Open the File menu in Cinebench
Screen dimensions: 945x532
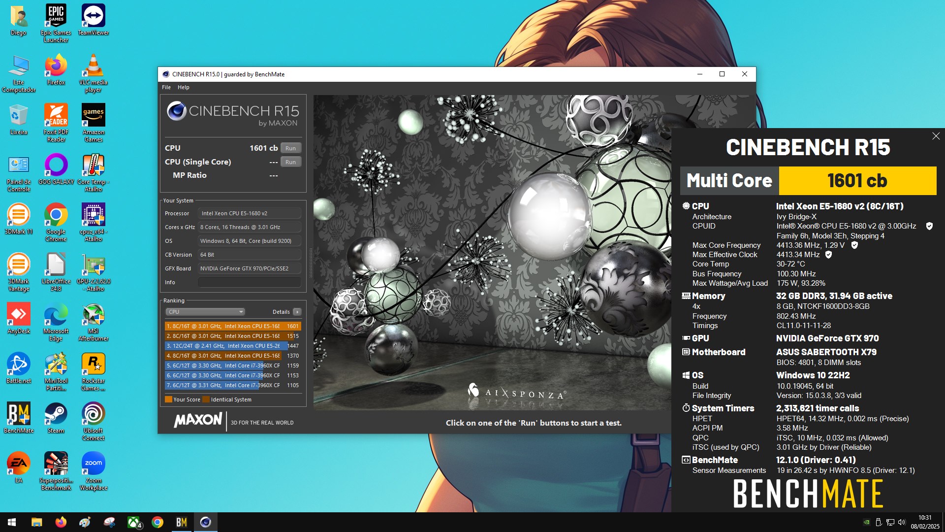click(x=166, y=87)
